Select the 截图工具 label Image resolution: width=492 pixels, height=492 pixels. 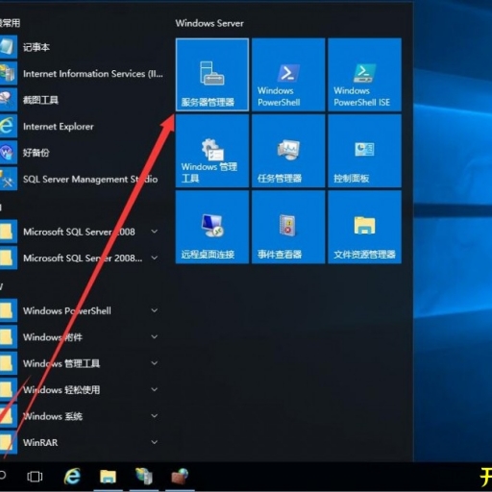tap(40, 100)
